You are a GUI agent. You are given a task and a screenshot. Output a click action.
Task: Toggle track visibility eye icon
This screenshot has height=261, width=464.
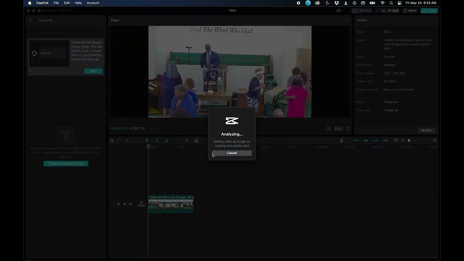[124, 204]
